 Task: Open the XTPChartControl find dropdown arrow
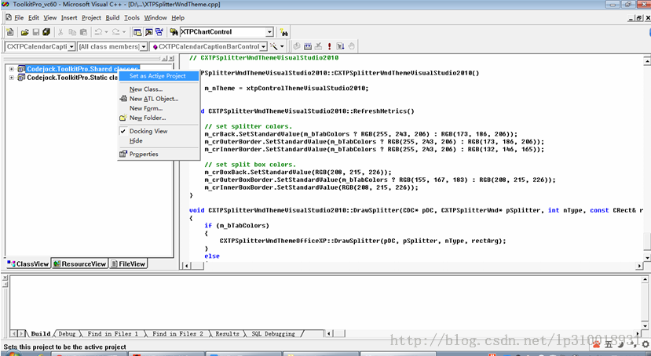point(269,32)
